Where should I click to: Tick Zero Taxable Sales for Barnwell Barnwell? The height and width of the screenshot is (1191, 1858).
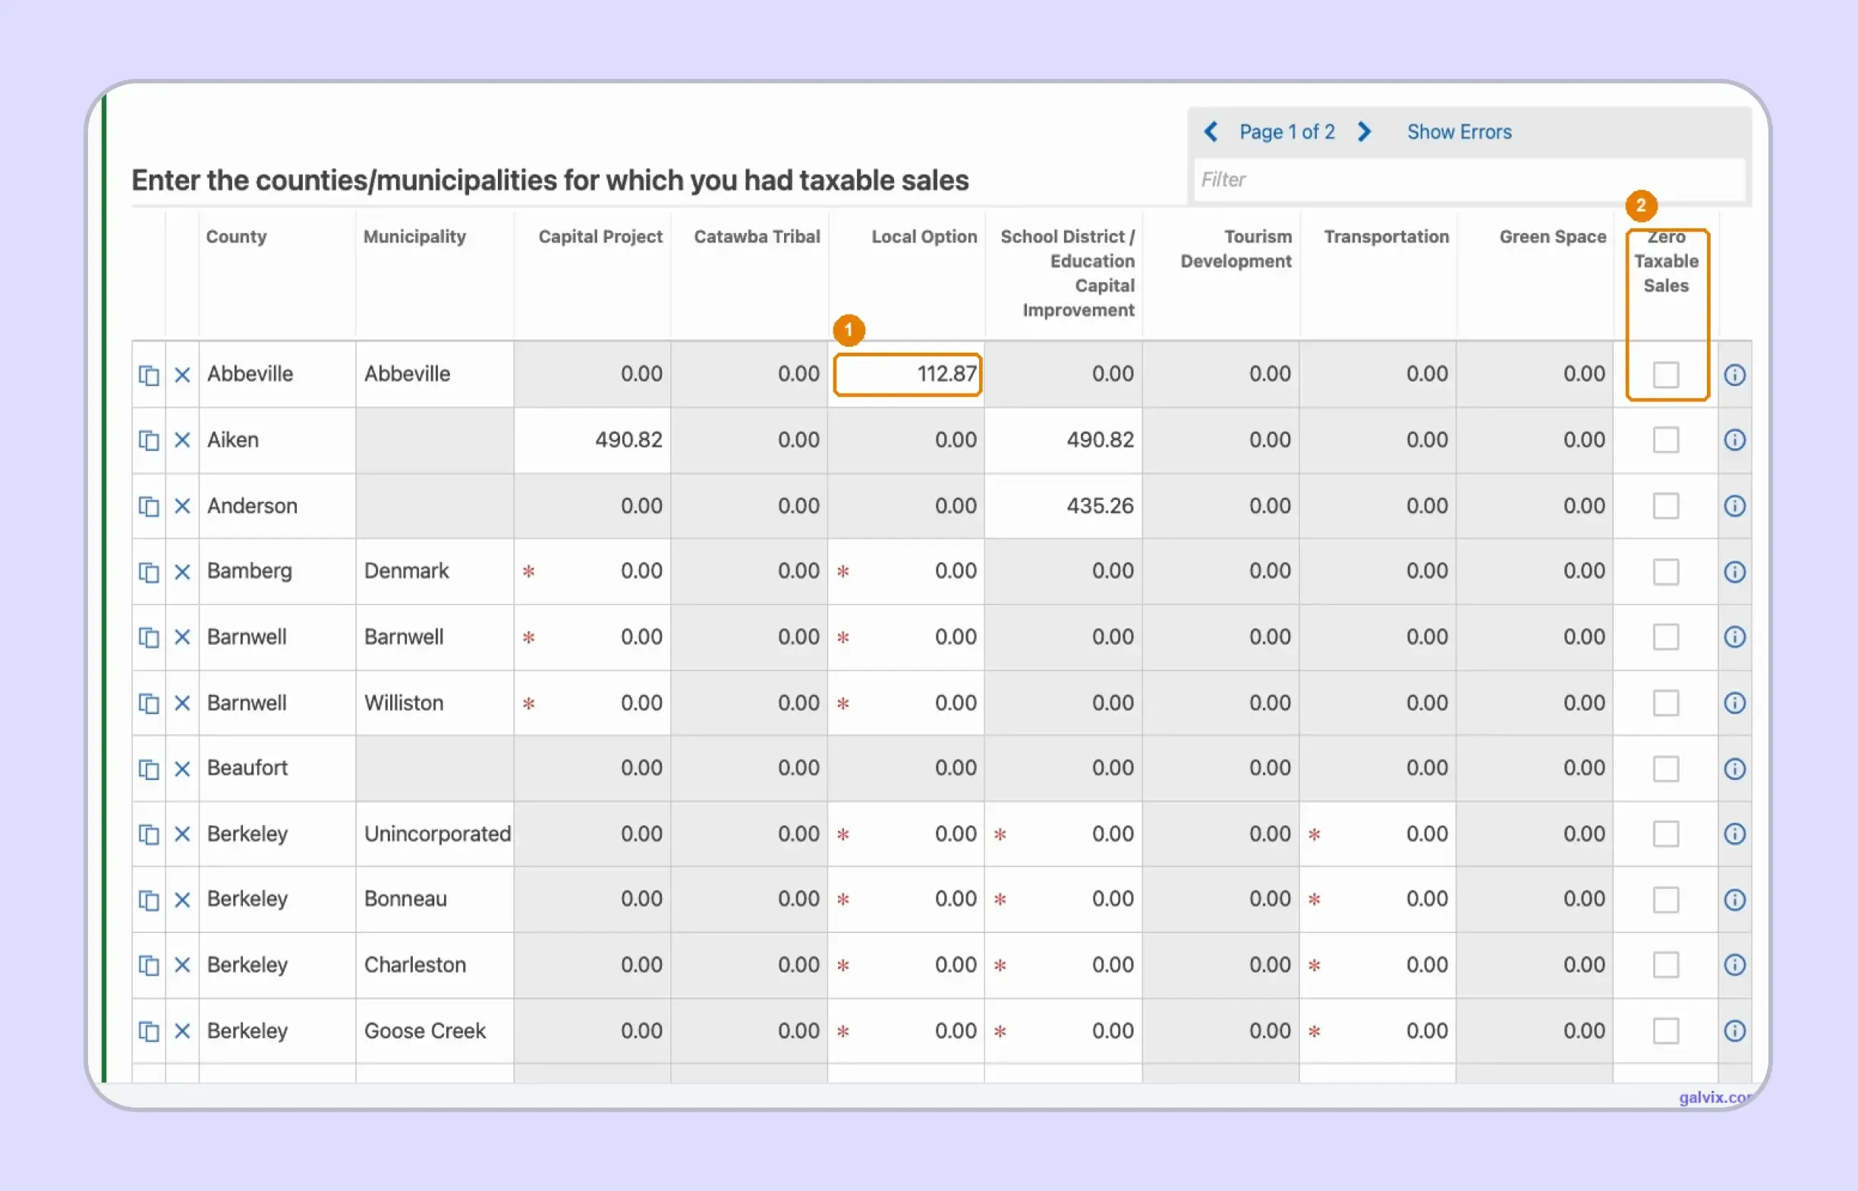pos(1666,637)
